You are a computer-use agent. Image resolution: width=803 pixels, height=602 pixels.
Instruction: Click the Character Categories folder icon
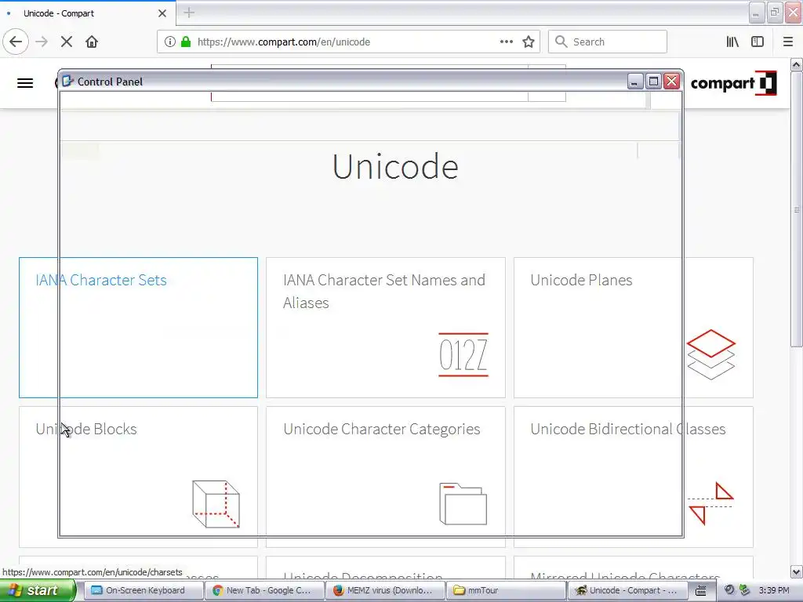(463, 504)
